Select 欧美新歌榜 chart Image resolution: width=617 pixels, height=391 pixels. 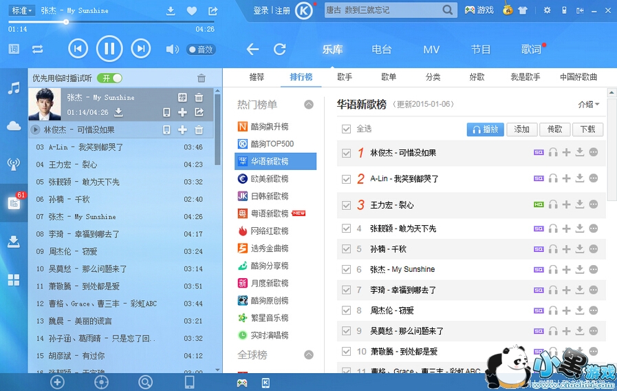(275, 178)
